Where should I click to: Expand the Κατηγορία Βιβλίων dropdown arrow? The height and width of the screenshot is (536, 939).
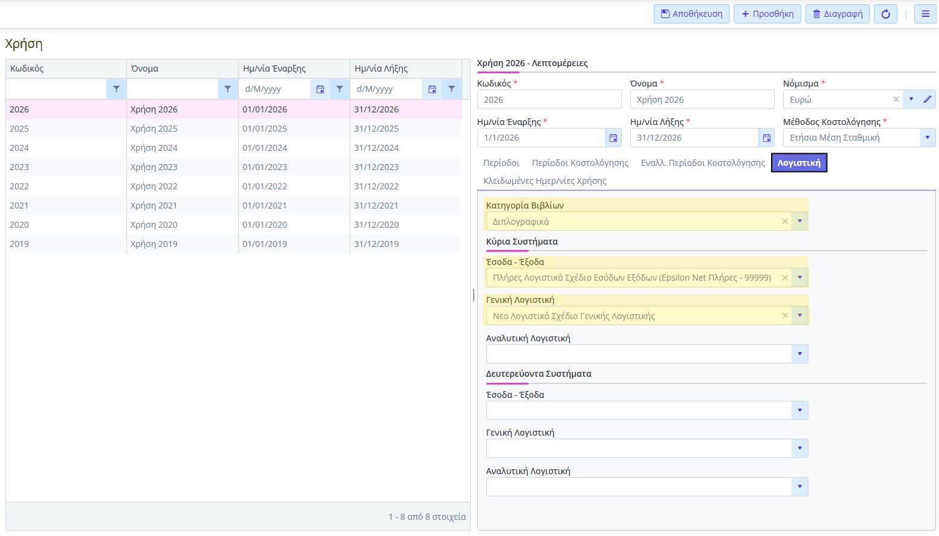pos(799,221)
